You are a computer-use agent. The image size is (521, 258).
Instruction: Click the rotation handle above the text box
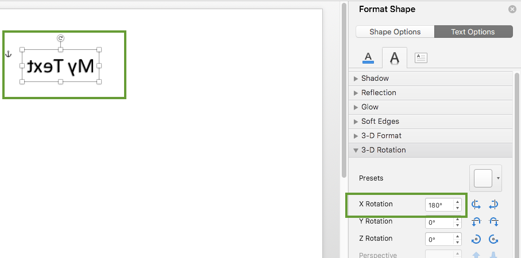(x=60, y=38)
